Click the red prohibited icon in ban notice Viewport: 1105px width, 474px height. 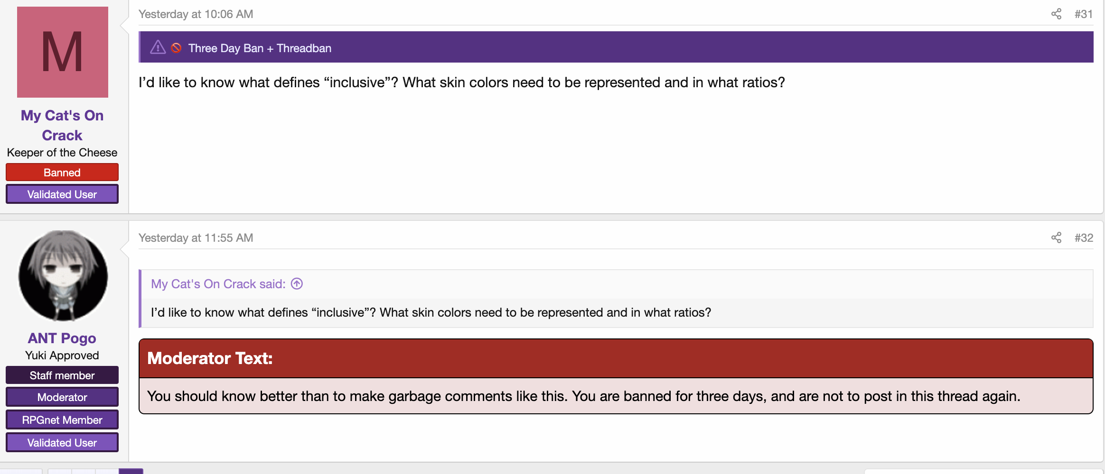point(176,48)
